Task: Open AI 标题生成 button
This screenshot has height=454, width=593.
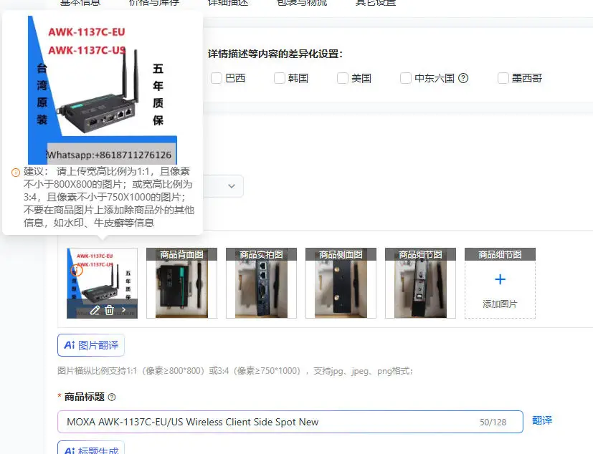Action: (91, 448)
